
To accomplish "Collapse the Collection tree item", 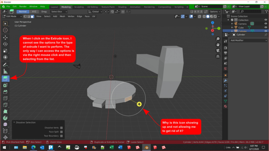I will point(228,20).
